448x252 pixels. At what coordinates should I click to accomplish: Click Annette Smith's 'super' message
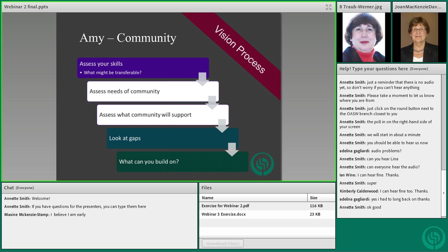click(358, 183)
